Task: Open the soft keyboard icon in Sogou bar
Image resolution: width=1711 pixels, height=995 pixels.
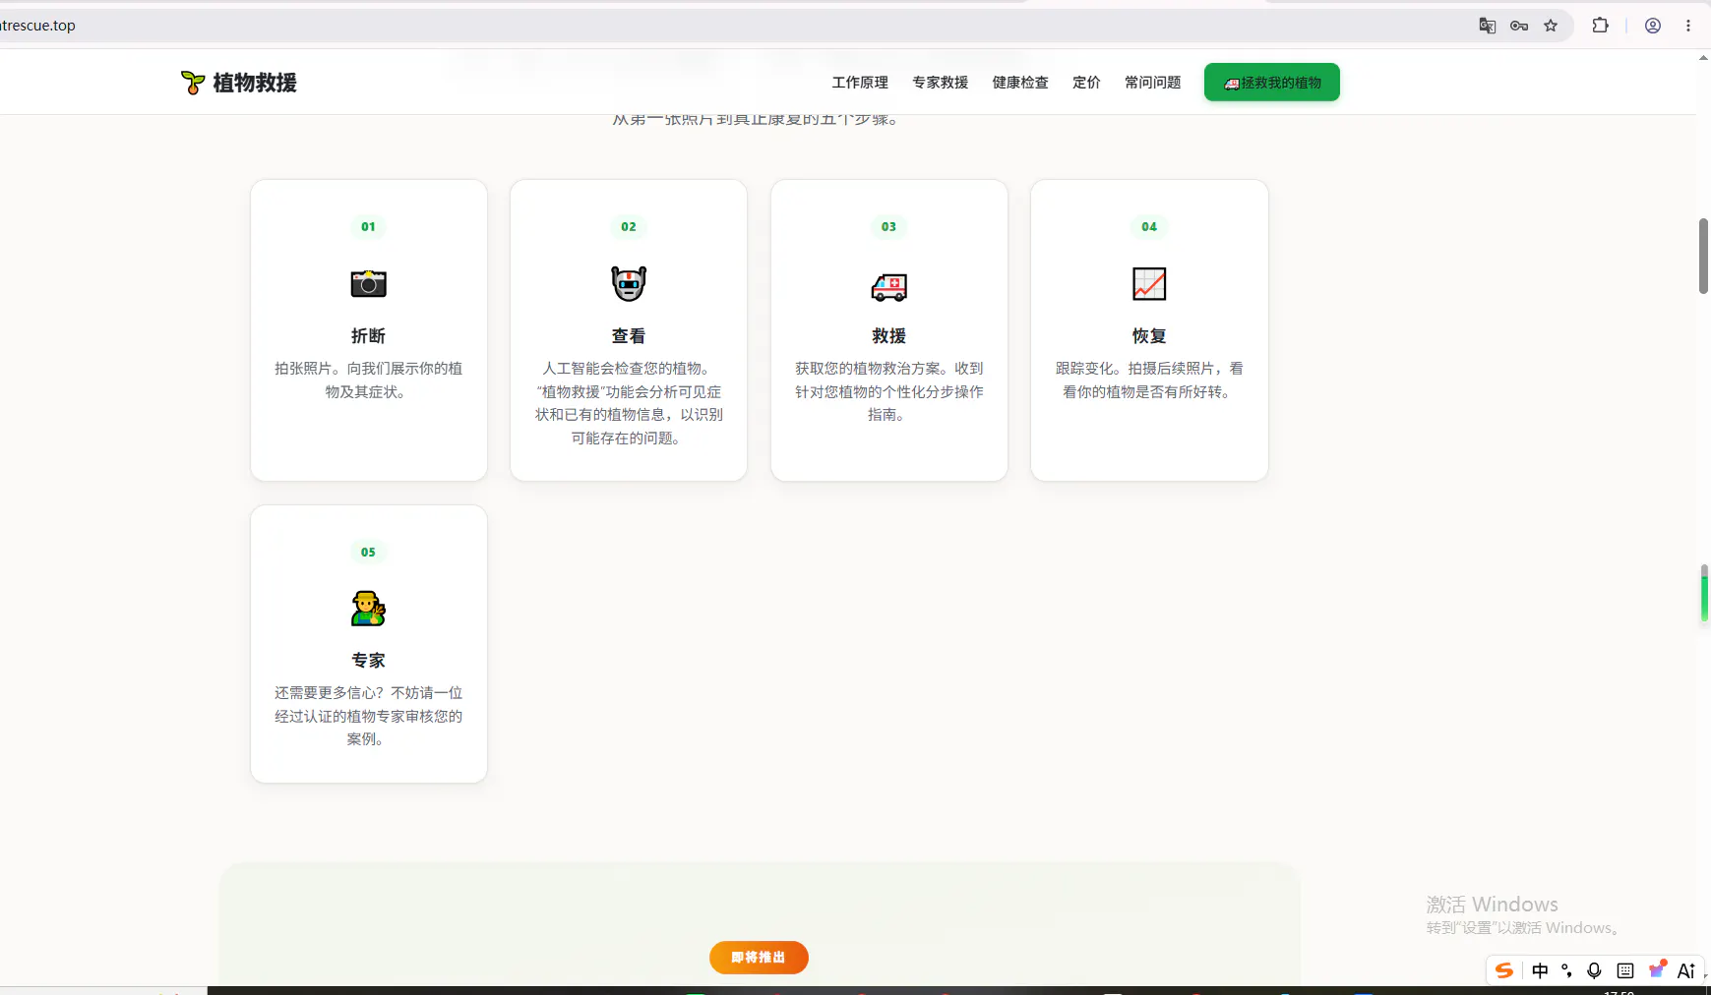Action: pyautogui.click(x=1625, y=970)
